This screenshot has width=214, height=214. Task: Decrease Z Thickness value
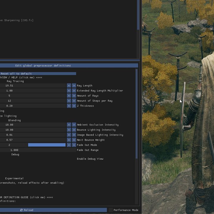(69, 106)
